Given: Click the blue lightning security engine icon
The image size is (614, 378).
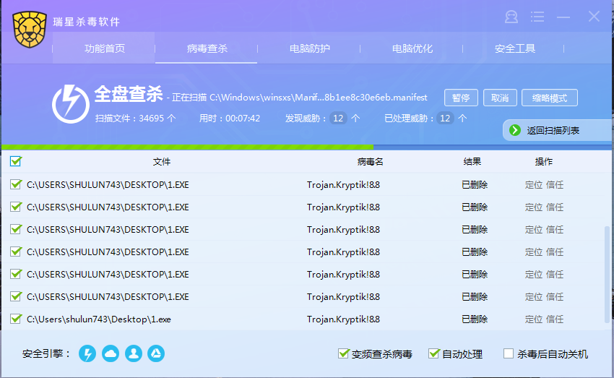Looking at the screenshot, I should coord(87,353).
